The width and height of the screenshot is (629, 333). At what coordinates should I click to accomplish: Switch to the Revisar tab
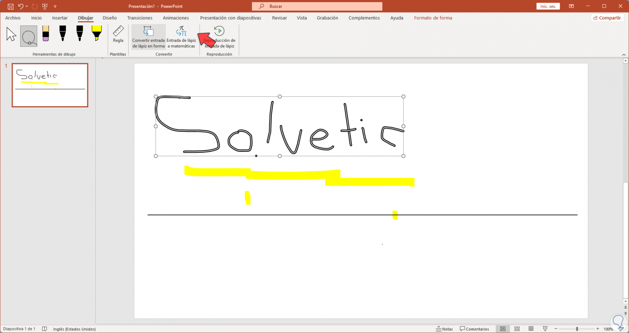coord(279,18)
